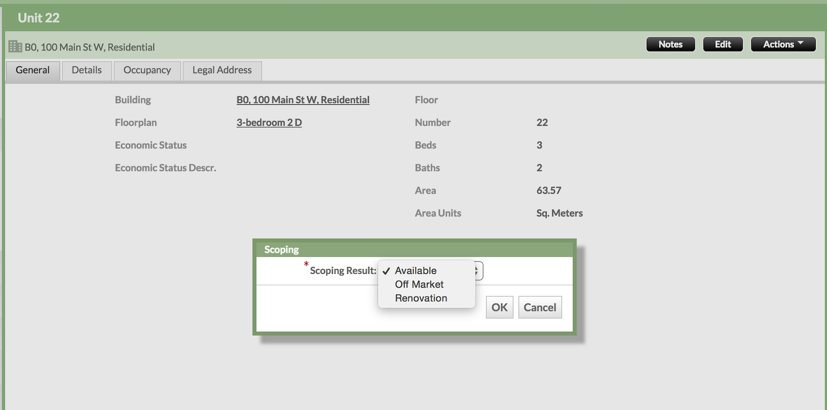Image resolution: width=827 pixels, height=410 pixels.
Task: Follow the Building link for 100 Main St W
Action: click(x=303, y=100)
